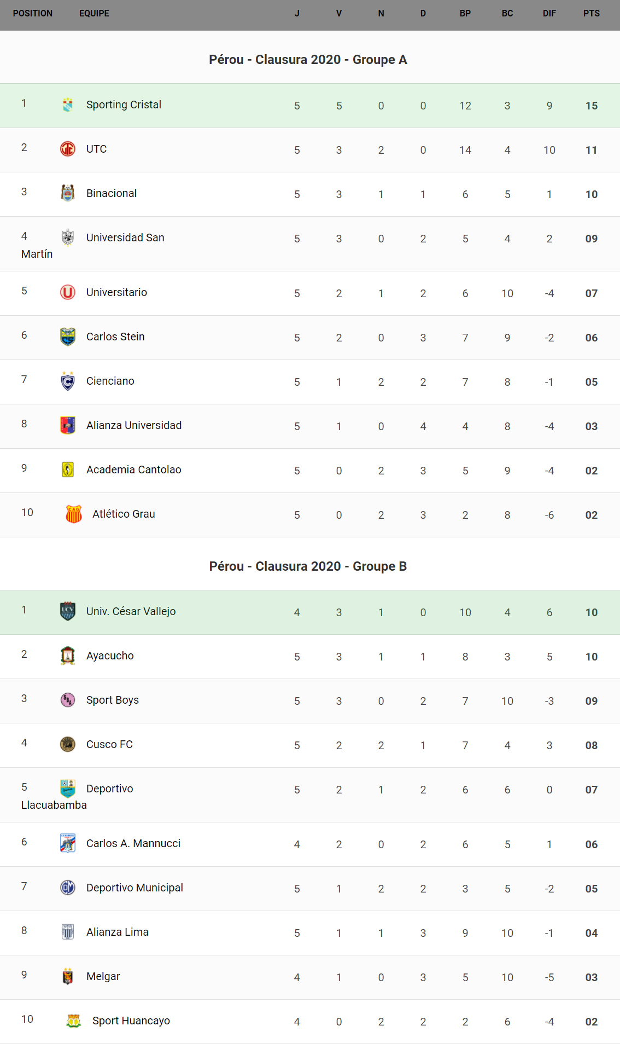Click the Atlético Grau striped crest
The image size is (620, 1049).
pyautogui.click(x=74, y=514)
